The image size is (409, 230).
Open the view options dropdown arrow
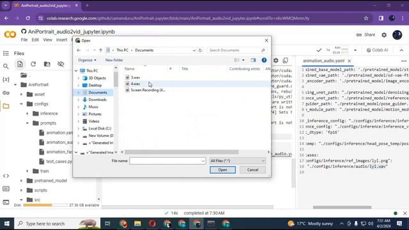243,60
